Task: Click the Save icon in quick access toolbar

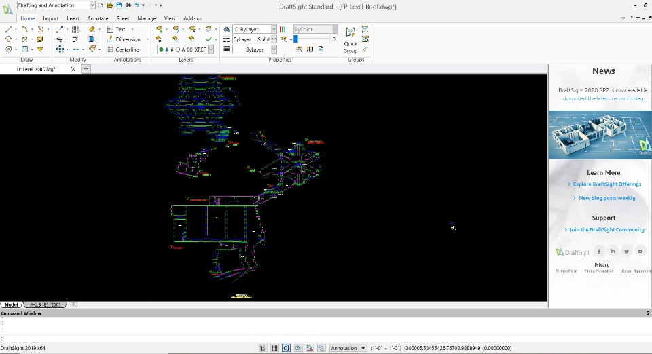Action: pos(119,5)
